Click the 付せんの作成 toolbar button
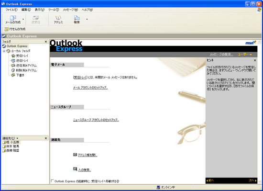Screen dimensions: 263x191 pos(15,29)
